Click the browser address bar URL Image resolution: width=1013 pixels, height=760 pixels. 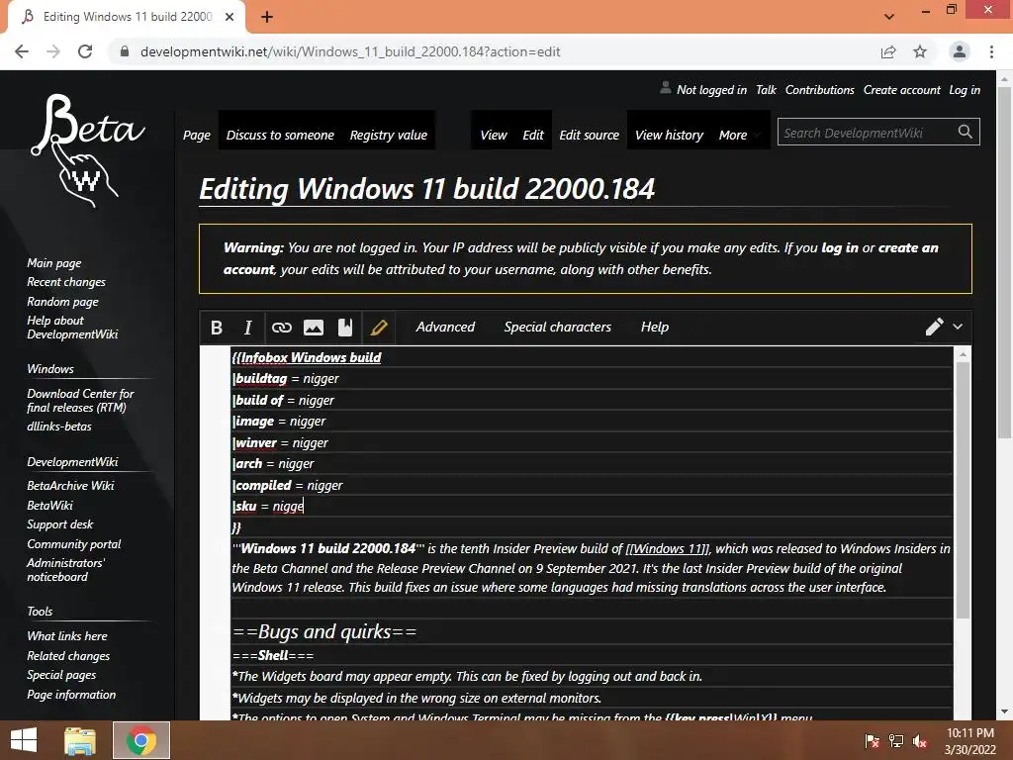pos(350,51)
